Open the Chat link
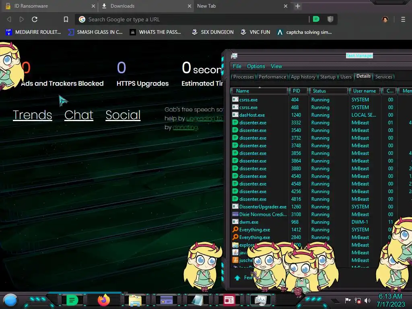 pyautogui.click(x=79, y=115)
